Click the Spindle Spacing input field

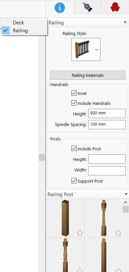point(107,125)
